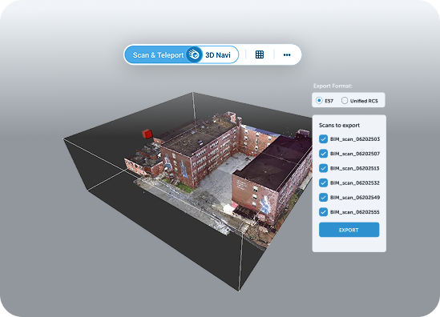Switch to 3D Navi mode
This screenshot has width=440, height=317.
[x=218, y=55]
